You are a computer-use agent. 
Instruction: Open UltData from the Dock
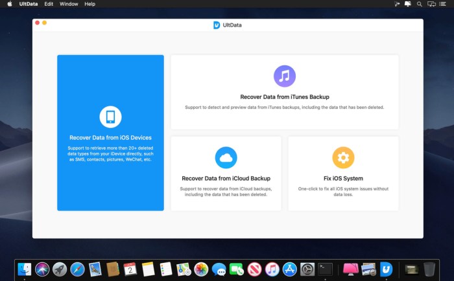tap(387, 269)
